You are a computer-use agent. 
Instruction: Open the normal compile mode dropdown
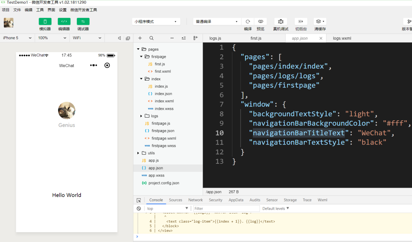click(x=217, y=22)
